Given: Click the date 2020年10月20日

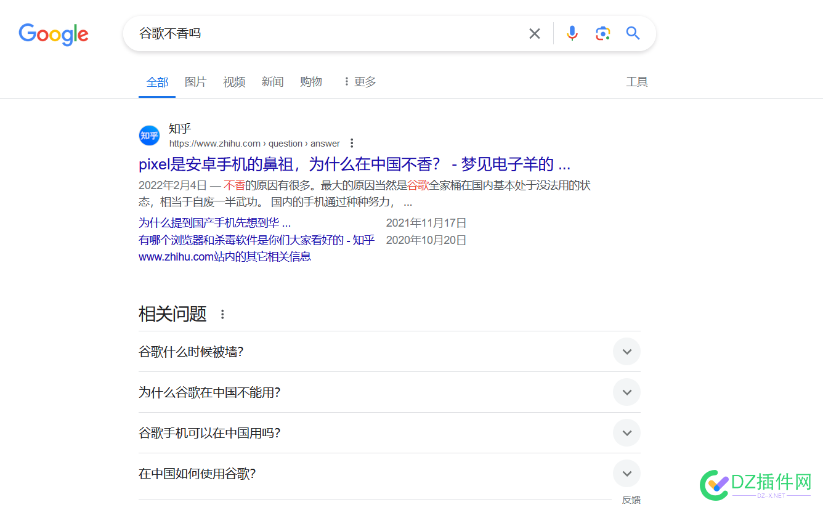Looking at the screenshot, I should pyautogui.click(x=426, y=240).
